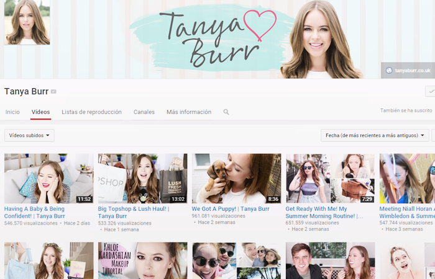Click the verified badge next to Tanya Burr

coord(53,92)
